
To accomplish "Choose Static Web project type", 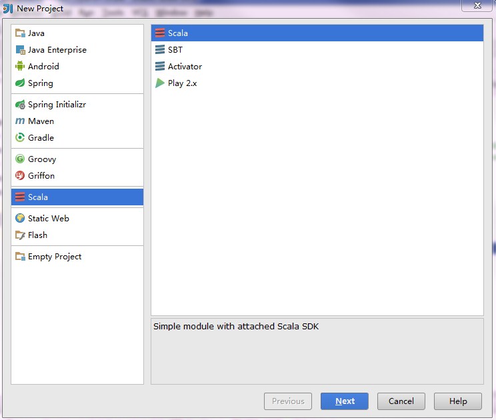I will pyautogui.click(x=77, y=218).
